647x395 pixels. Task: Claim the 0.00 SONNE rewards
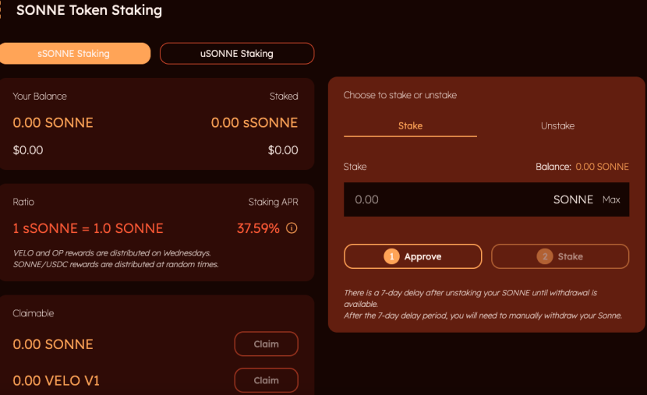(x=266, y=344)
